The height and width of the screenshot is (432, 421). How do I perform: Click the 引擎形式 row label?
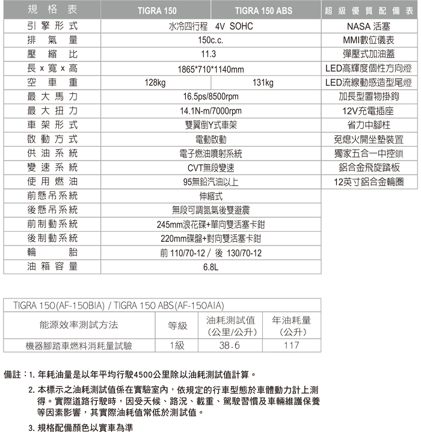click(x=52, y=26)
